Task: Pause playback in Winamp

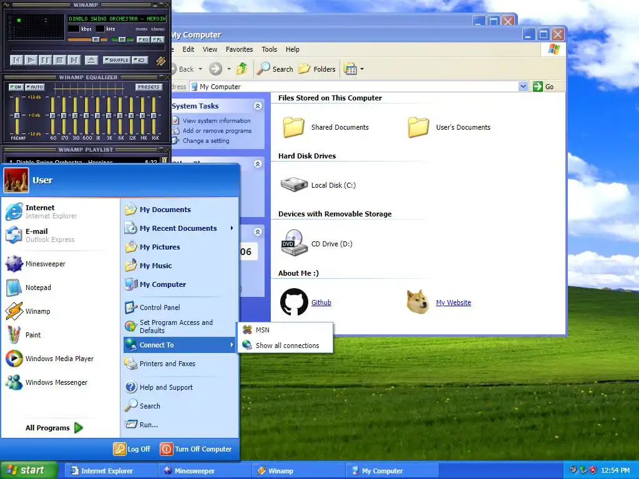Action: point(45,60)
